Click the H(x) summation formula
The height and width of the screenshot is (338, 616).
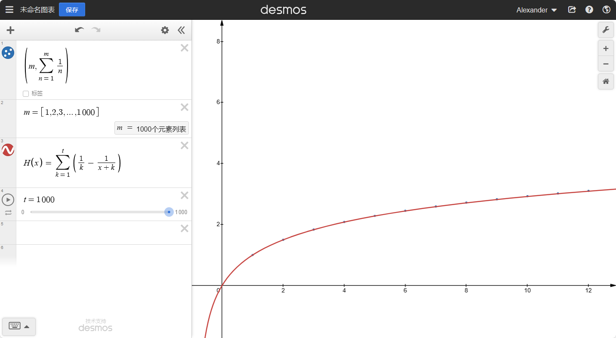click(72, 163)
